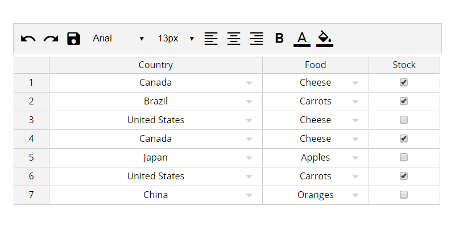Save the spreadsheet with the floppy icon

[73, 39]
